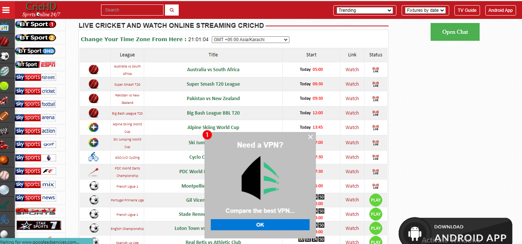522x244 pixels.
Task: Open the WWE wrestling sidebar icon
Action: (4, 131)
